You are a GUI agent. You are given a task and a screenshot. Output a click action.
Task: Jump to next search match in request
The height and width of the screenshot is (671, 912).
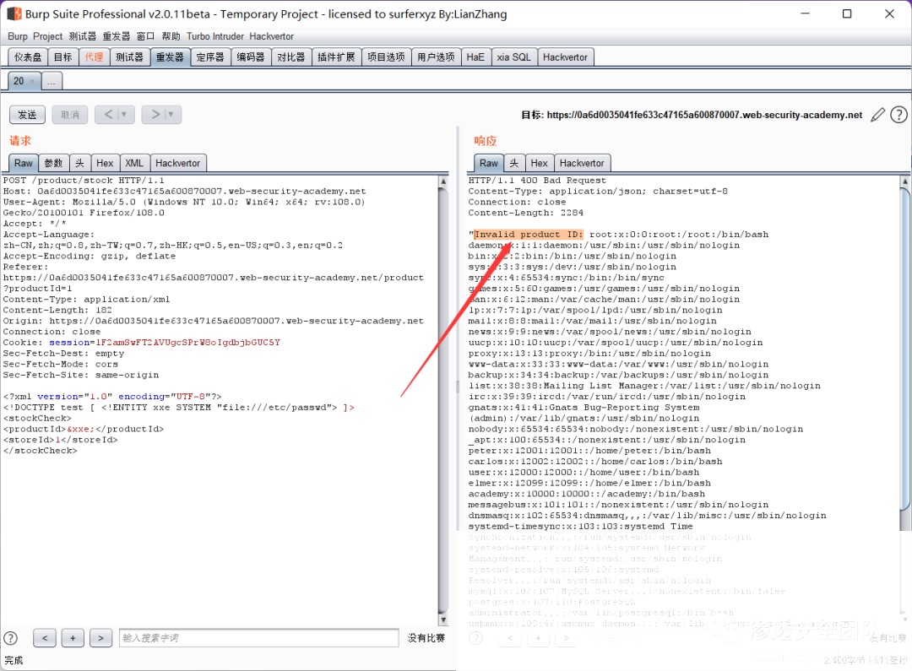coord(100,638)
